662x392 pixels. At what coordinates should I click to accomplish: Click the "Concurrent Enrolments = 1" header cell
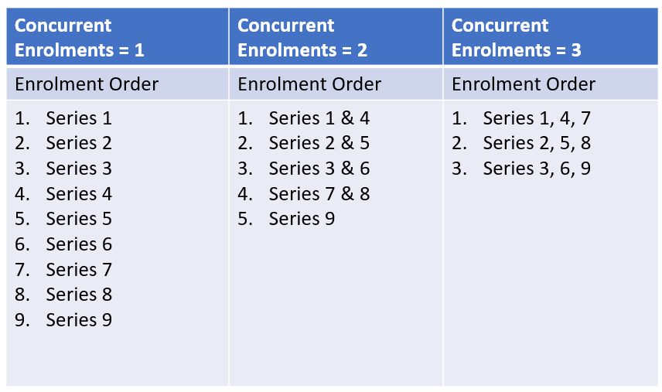pos(80,37)
